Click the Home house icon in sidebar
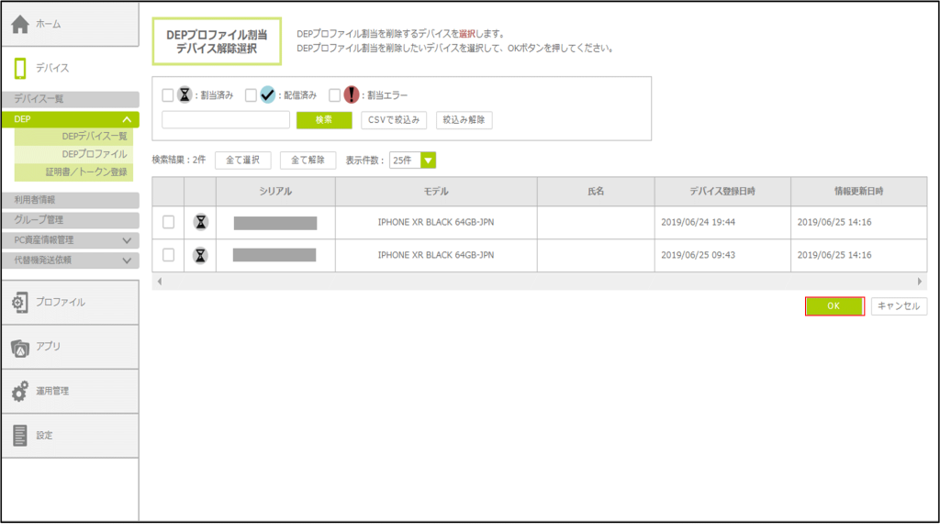 tap(20, 24)
